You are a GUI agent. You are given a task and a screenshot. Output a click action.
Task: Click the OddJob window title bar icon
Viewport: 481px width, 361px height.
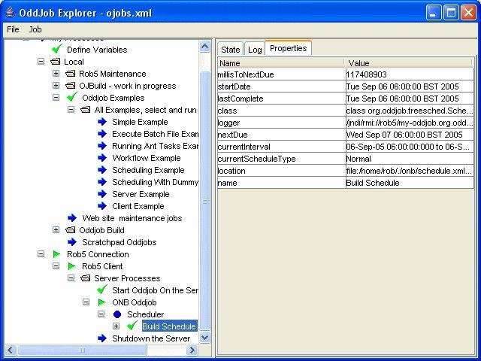(11, 13)
